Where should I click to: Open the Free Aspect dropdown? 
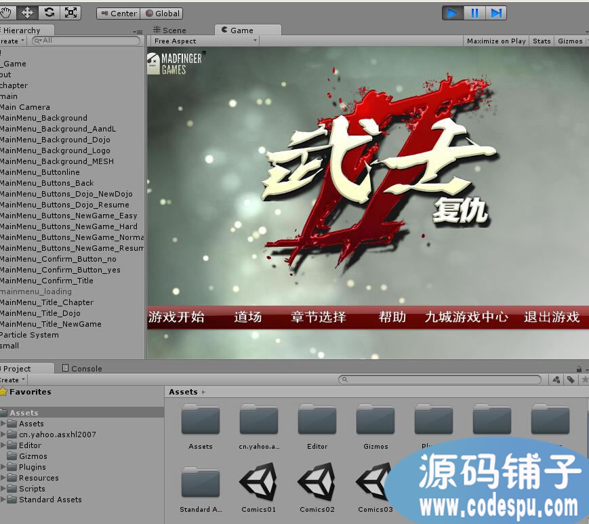tap(205, 41)
